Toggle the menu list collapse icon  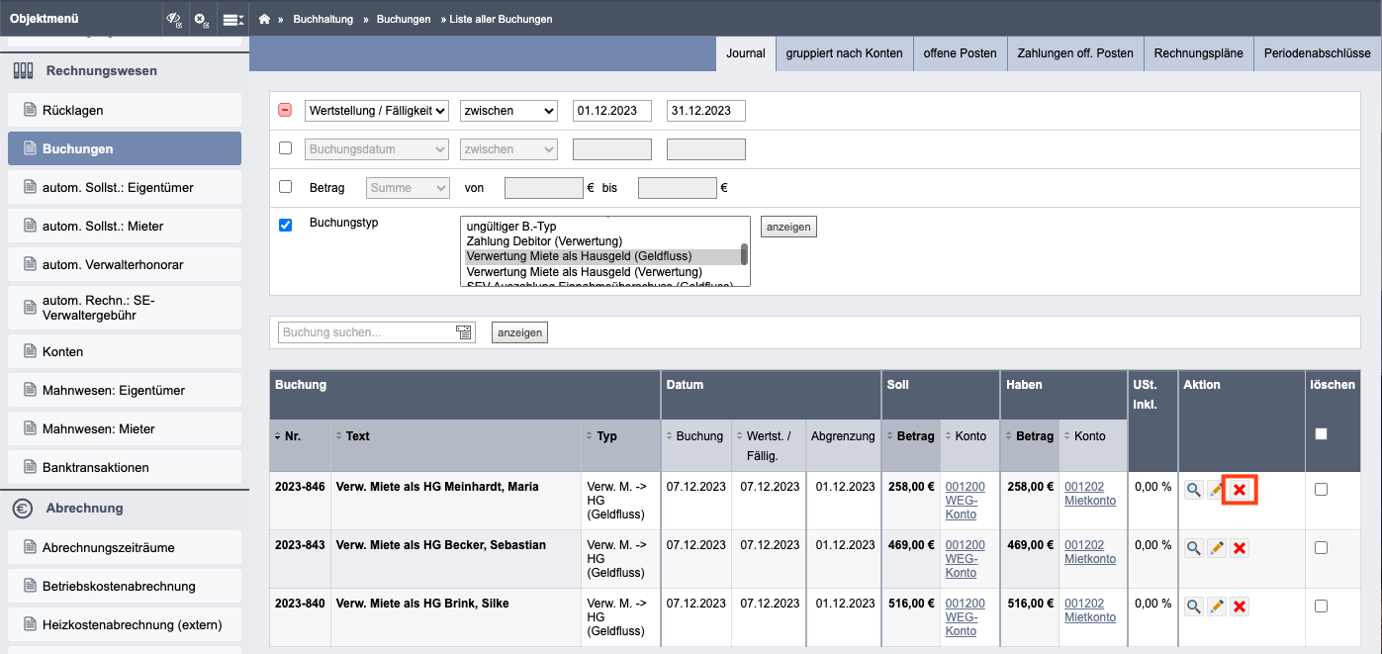[233, 19]
